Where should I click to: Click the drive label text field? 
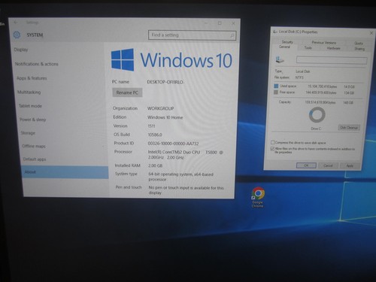click(x=332, y=60)
